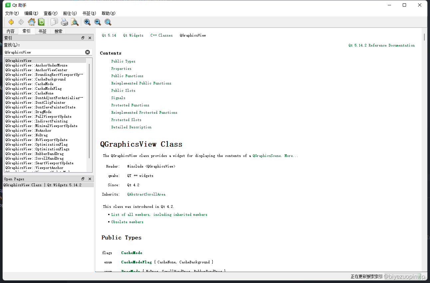Print the page with printer icon

[x=64, y=22]
